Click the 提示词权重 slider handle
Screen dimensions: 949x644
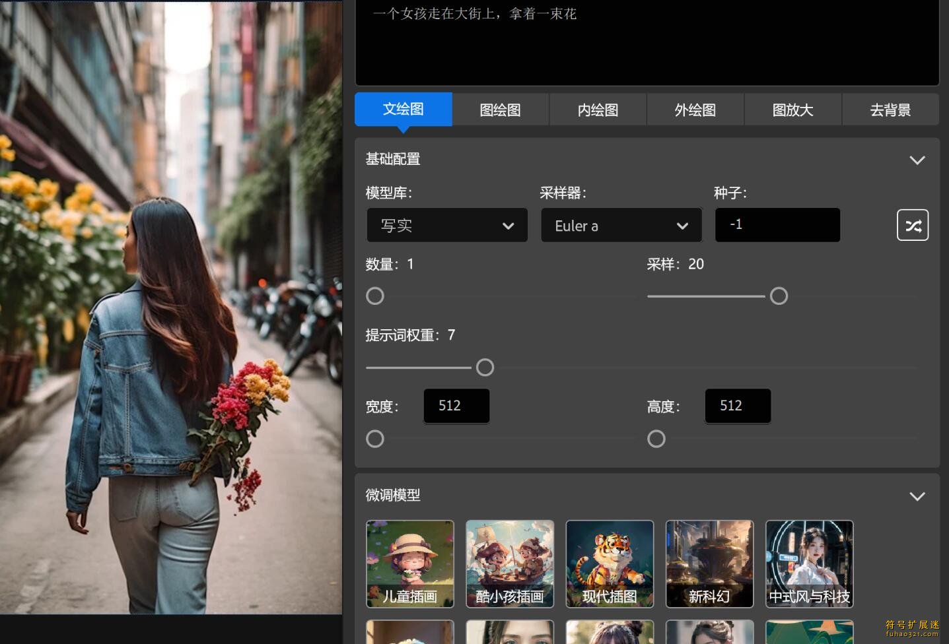tap(485, 368)
